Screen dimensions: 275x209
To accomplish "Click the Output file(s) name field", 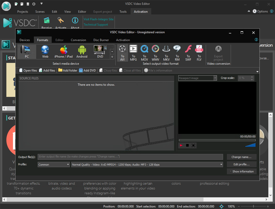I will coord(130,157).
